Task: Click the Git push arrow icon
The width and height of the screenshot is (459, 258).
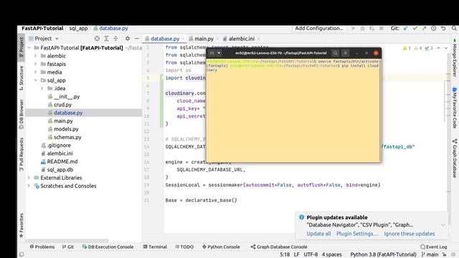Action: [424, 29]
